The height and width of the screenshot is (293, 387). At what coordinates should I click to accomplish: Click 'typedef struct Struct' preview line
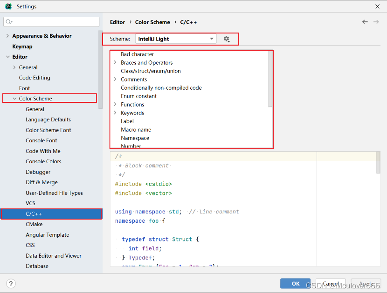[x=157, y=239]
